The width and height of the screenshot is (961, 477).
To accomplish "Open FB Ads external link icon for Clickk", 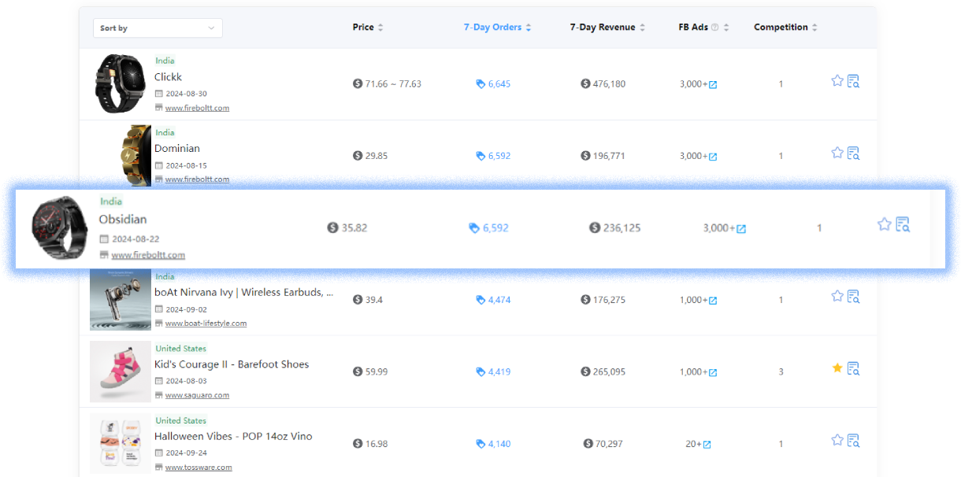I will pyautogui.click(x=713, y=84).
